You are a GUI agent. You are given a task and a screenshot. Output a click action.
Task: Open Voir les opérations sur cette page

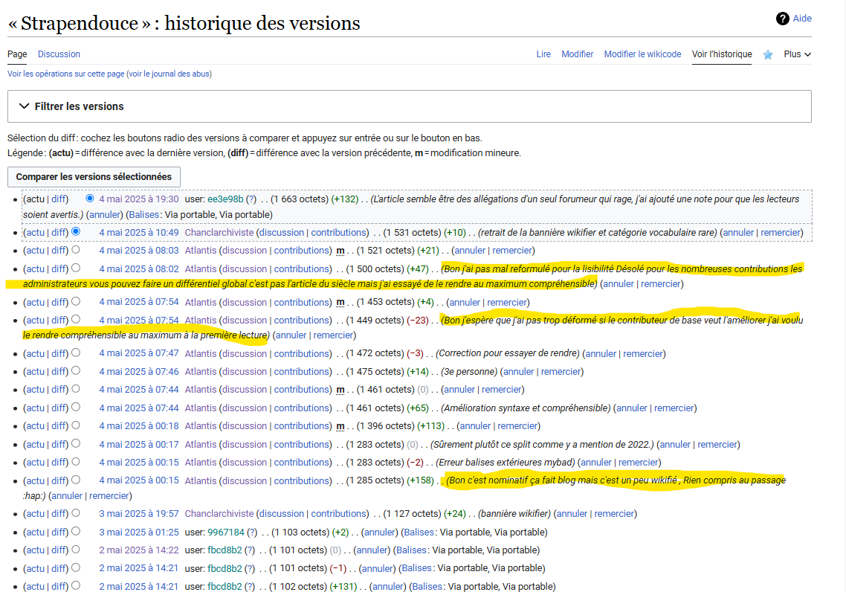point(65,74)
